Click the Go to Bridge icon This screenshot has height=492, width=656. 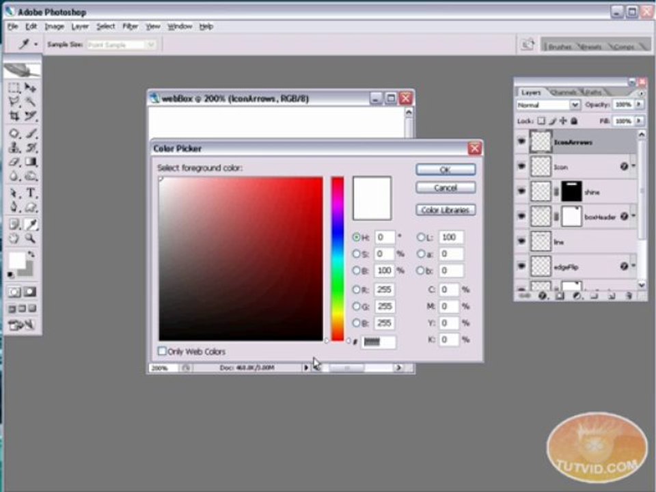coord(528,44)
